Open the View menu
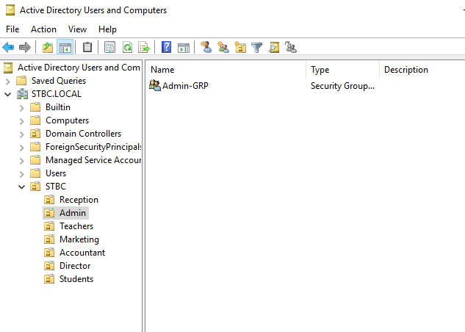This screenshot has height=332, width=465. (x=77, y=29)
